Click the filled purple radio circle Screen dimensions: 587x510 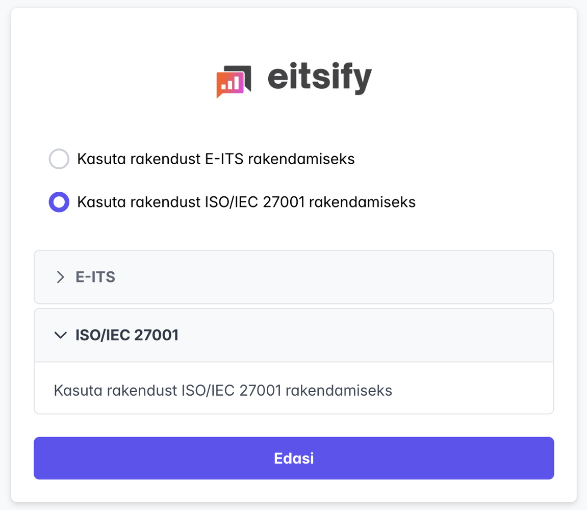point(59,202)
